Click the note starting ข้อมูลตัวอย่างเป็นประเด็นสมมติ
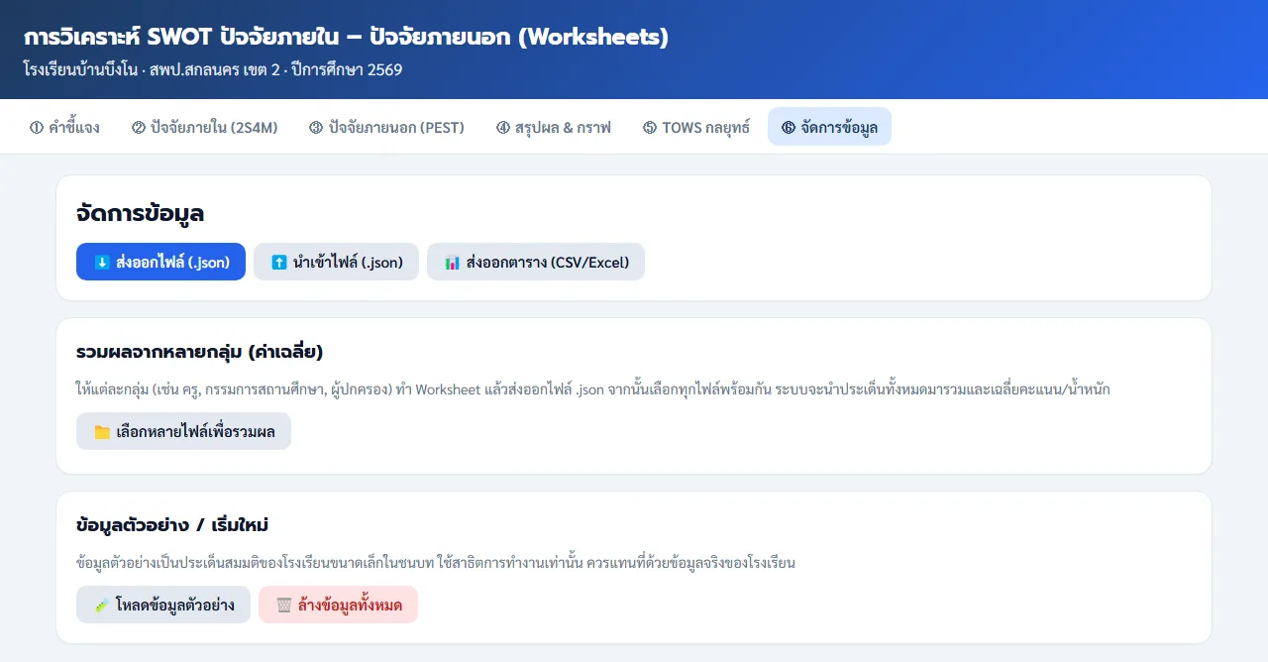 pyautogui.click(x=436, y=563)
